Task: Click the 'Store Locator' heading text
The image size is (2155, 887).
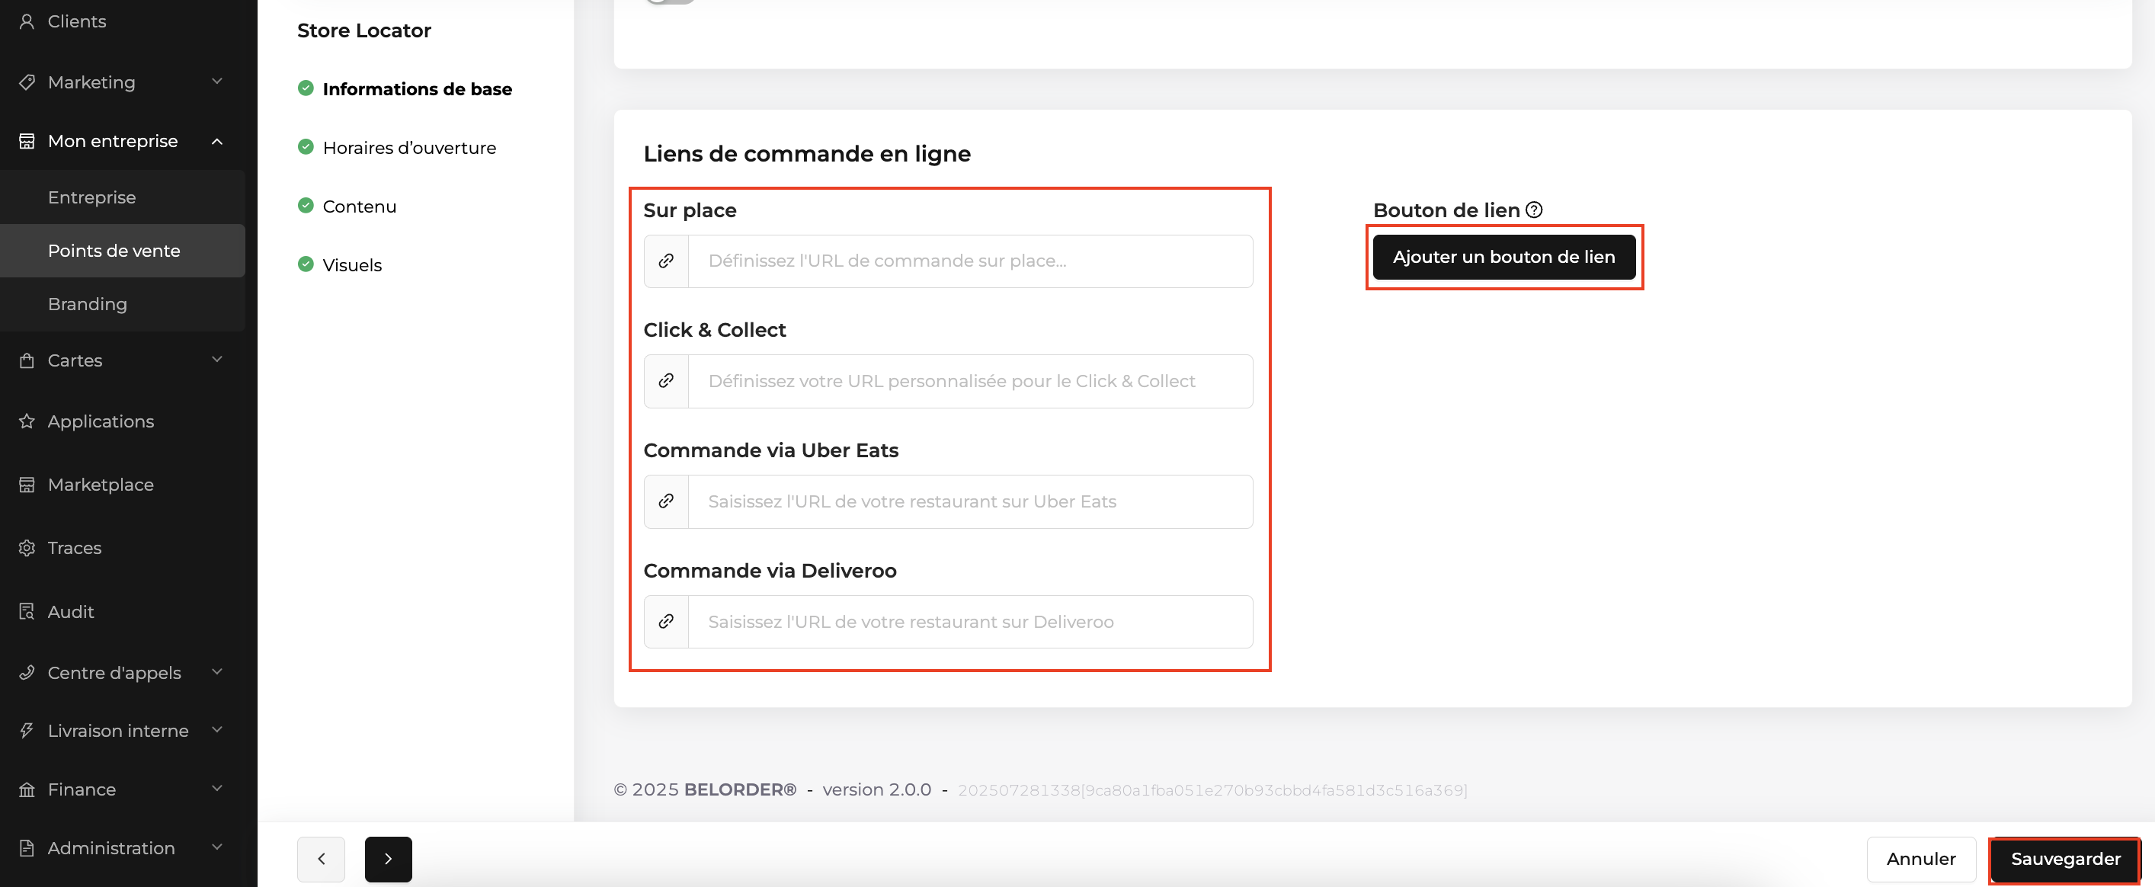Action: [364, 30]
